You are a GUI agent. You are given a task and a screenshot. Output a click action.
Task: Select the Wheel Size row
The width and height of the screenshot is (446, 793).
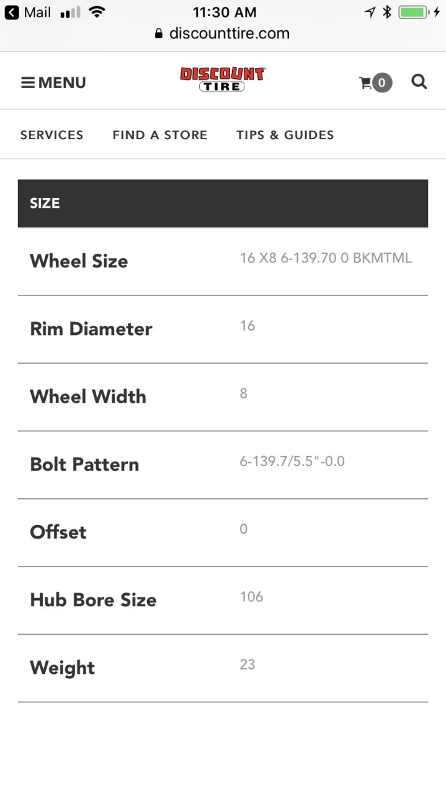tap(223, 261)
